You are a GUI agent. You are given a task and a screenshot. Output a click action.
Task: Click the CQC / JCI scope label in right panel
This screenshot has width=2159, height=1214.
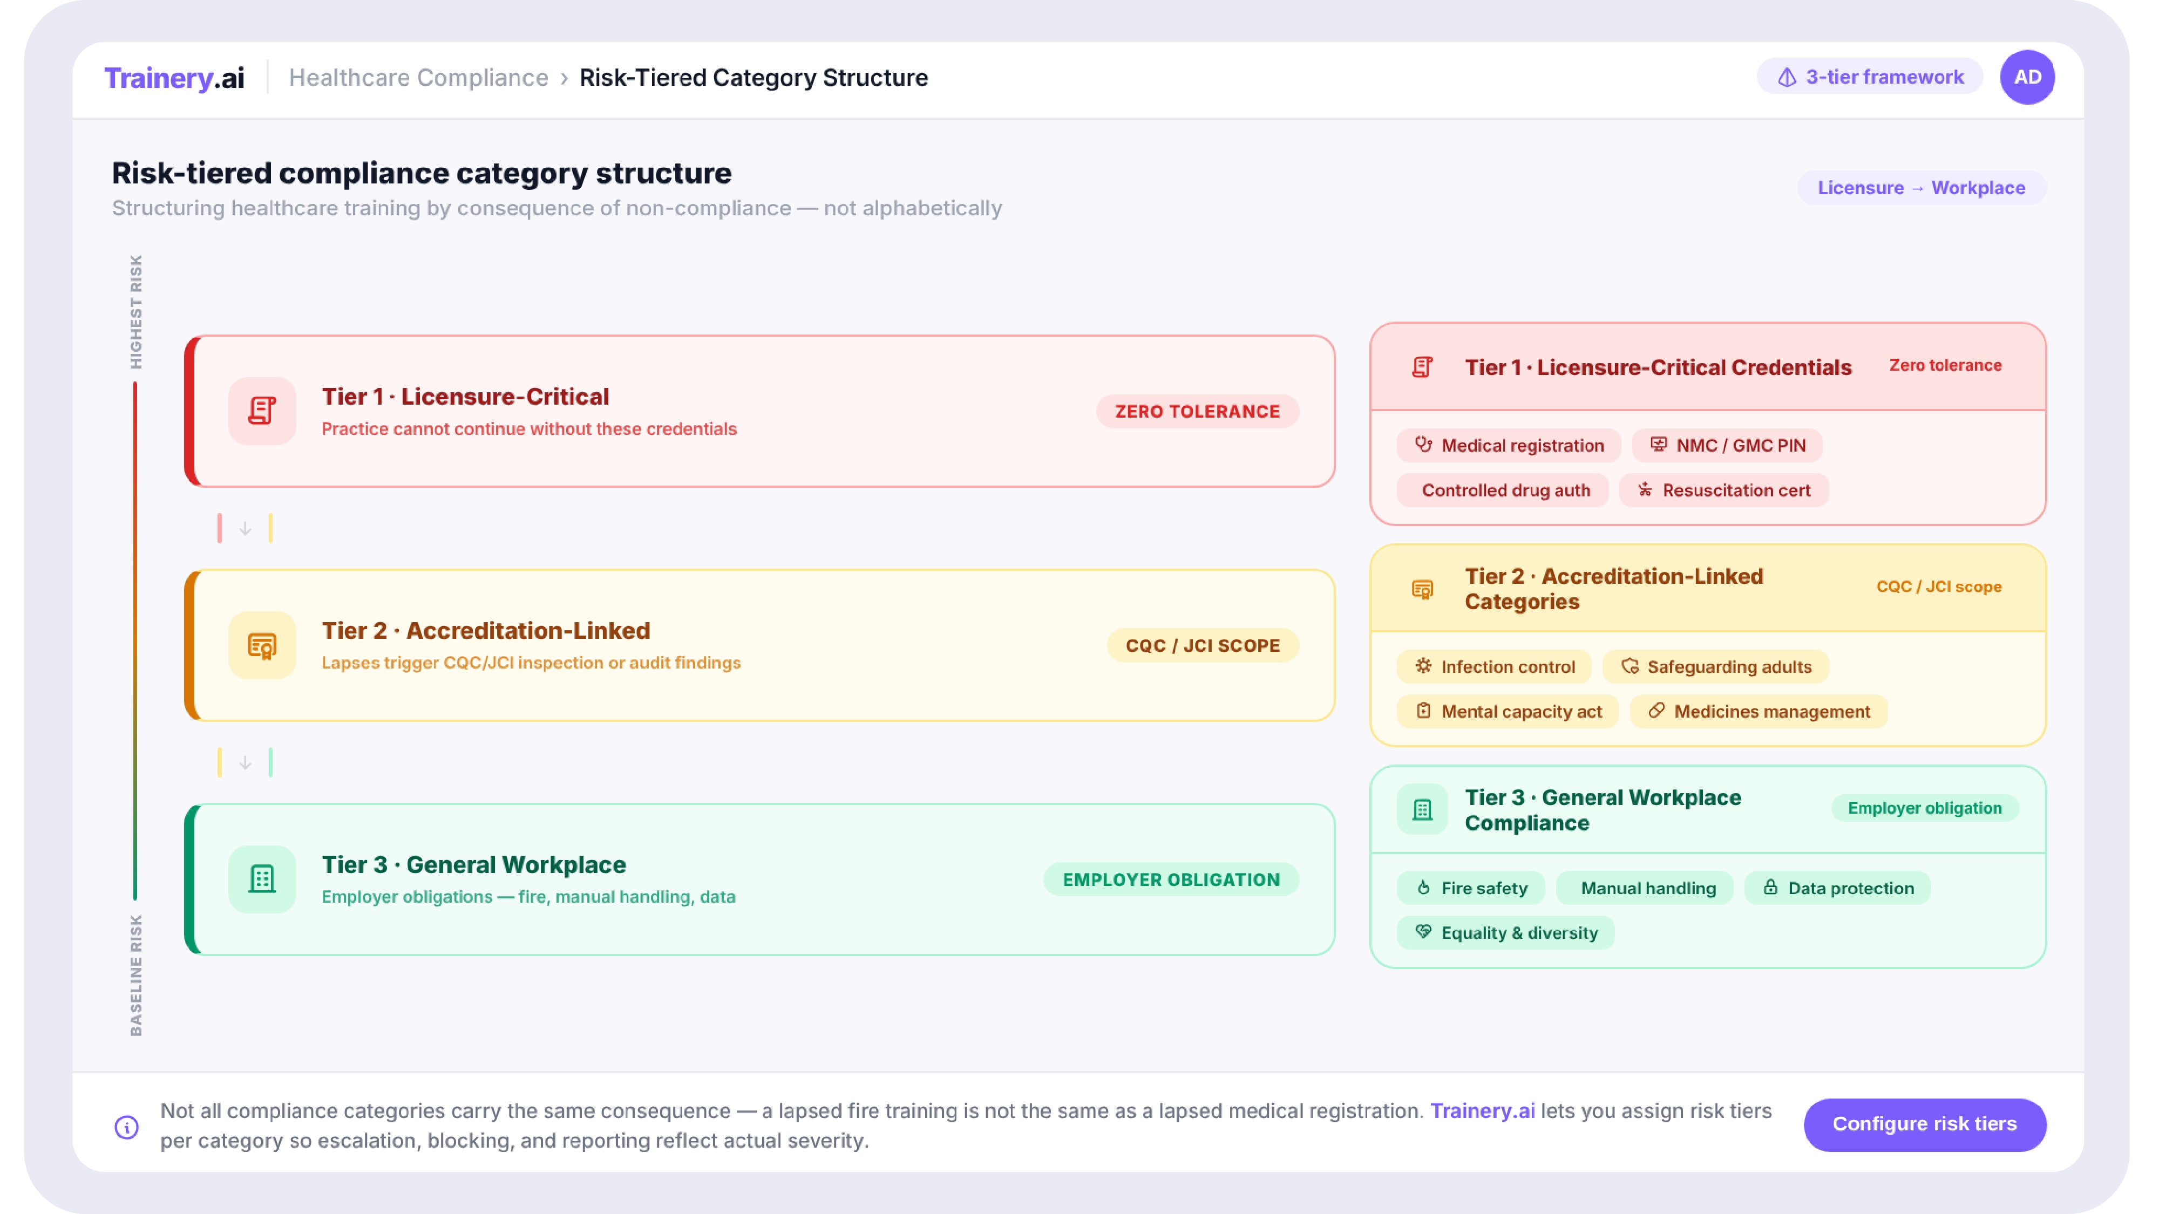(x=1939, y=586)
